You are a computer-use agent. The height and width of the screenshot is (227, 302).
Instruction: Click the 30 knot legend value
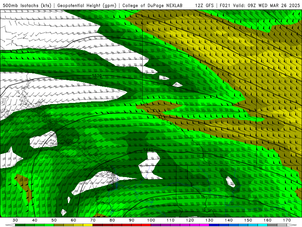[x=15, y=220]
